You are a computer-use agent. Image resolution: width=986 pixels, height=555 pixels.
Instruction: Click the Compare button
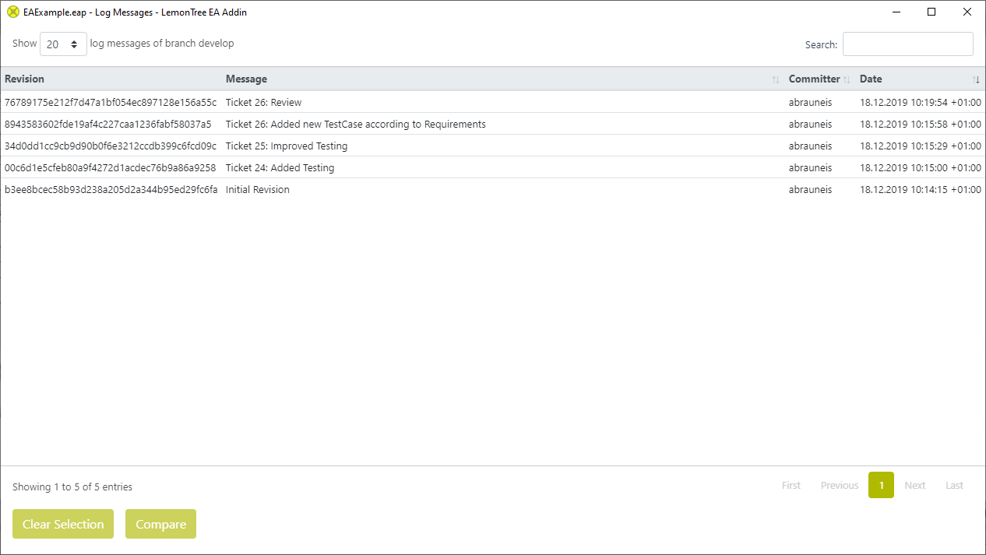click(x=160, y=524)
